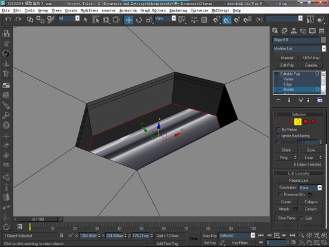Select Vertex sub-object red dots icon

point(282,122)
